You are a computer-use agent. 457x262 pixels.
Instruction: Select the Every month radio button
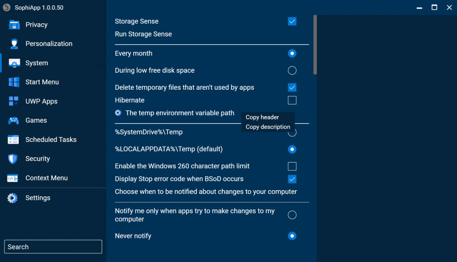click(292, 53)
